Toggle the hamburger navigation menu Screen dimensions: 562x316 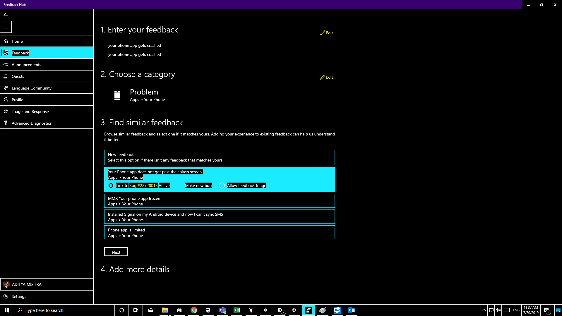click(x=6, y=27)
